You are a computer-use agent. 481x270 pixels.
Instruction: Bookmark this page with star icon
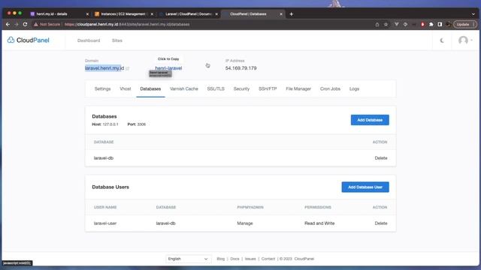pos(386,24)
